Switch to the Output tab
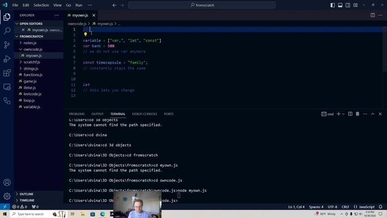The height and width of the screenshot is (218, 387). [97, 114]
